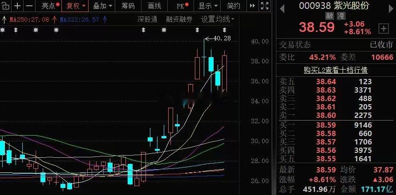Viewport: 396px width, 195px height.
Task: Open the 复权 adjustment dropdown
Action: pyautogui.click(x=75, y=6)
